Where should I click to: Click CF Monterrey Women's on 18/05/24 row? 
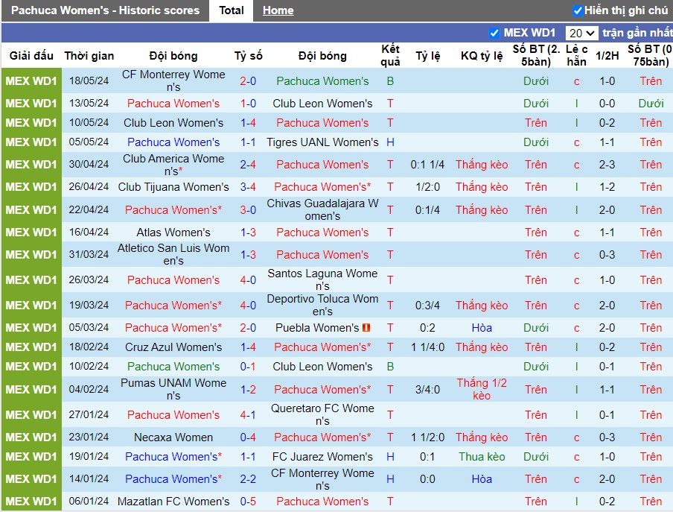[173, 80]
